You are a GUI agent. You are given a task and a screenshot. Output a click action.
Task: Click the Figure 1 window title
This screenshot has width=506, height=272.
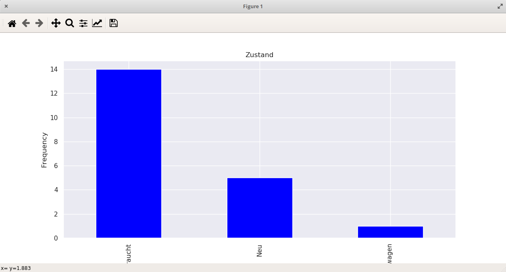pyautogui.click(x=253, y=6)
